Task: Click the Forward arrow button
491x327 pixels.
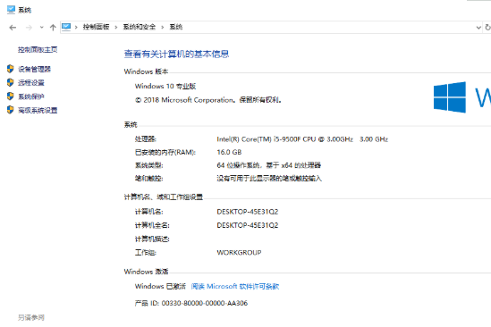Action: 29,28
